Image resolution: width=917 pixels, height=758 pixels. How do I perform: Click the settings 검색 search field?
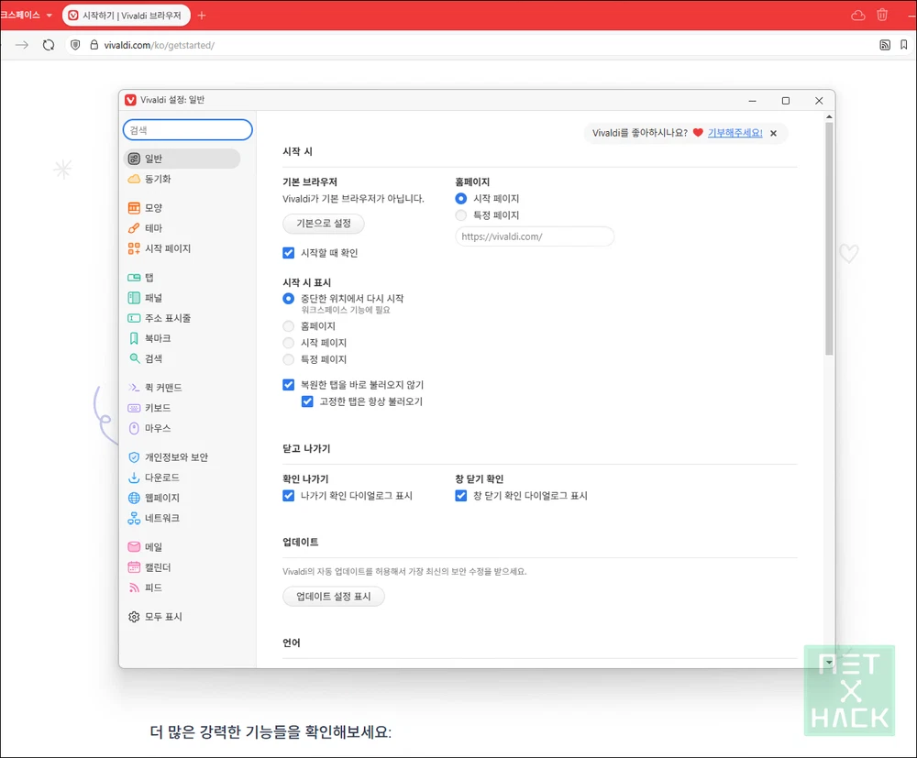(188, 130)
